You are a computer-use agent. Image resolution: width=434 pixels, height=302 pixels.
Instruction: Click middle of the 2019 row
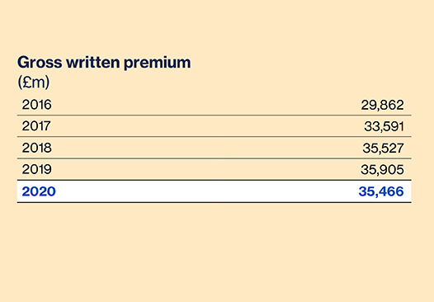215,169
